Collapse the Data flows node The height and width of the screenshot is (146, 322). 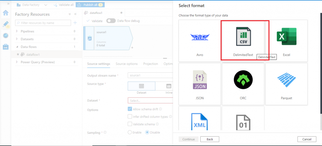[17, 47]
